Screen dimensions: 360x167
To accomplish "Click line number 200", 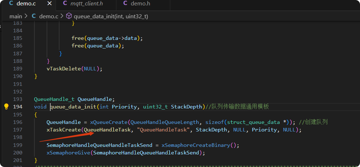I will coord(18,153).
